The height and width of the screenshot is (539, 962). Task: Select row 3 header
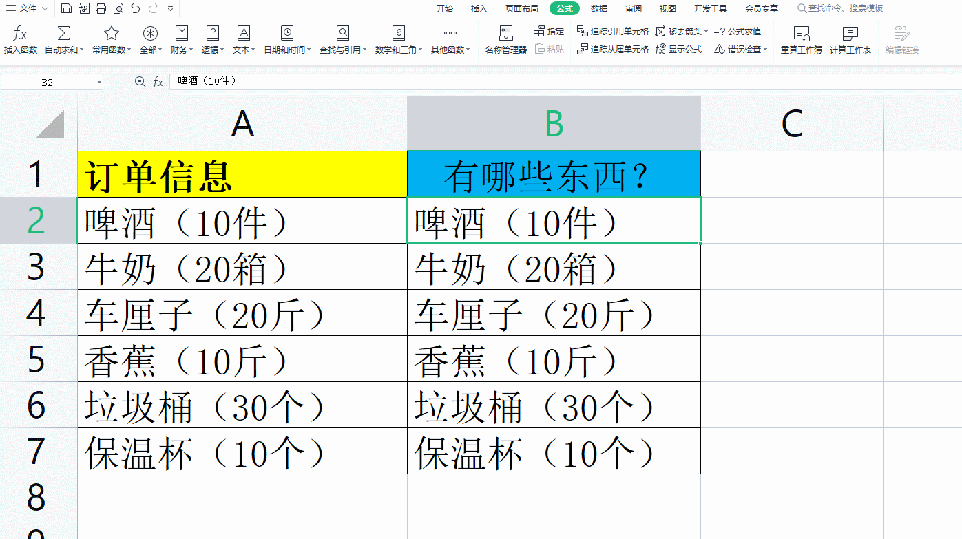pos(39,266)
